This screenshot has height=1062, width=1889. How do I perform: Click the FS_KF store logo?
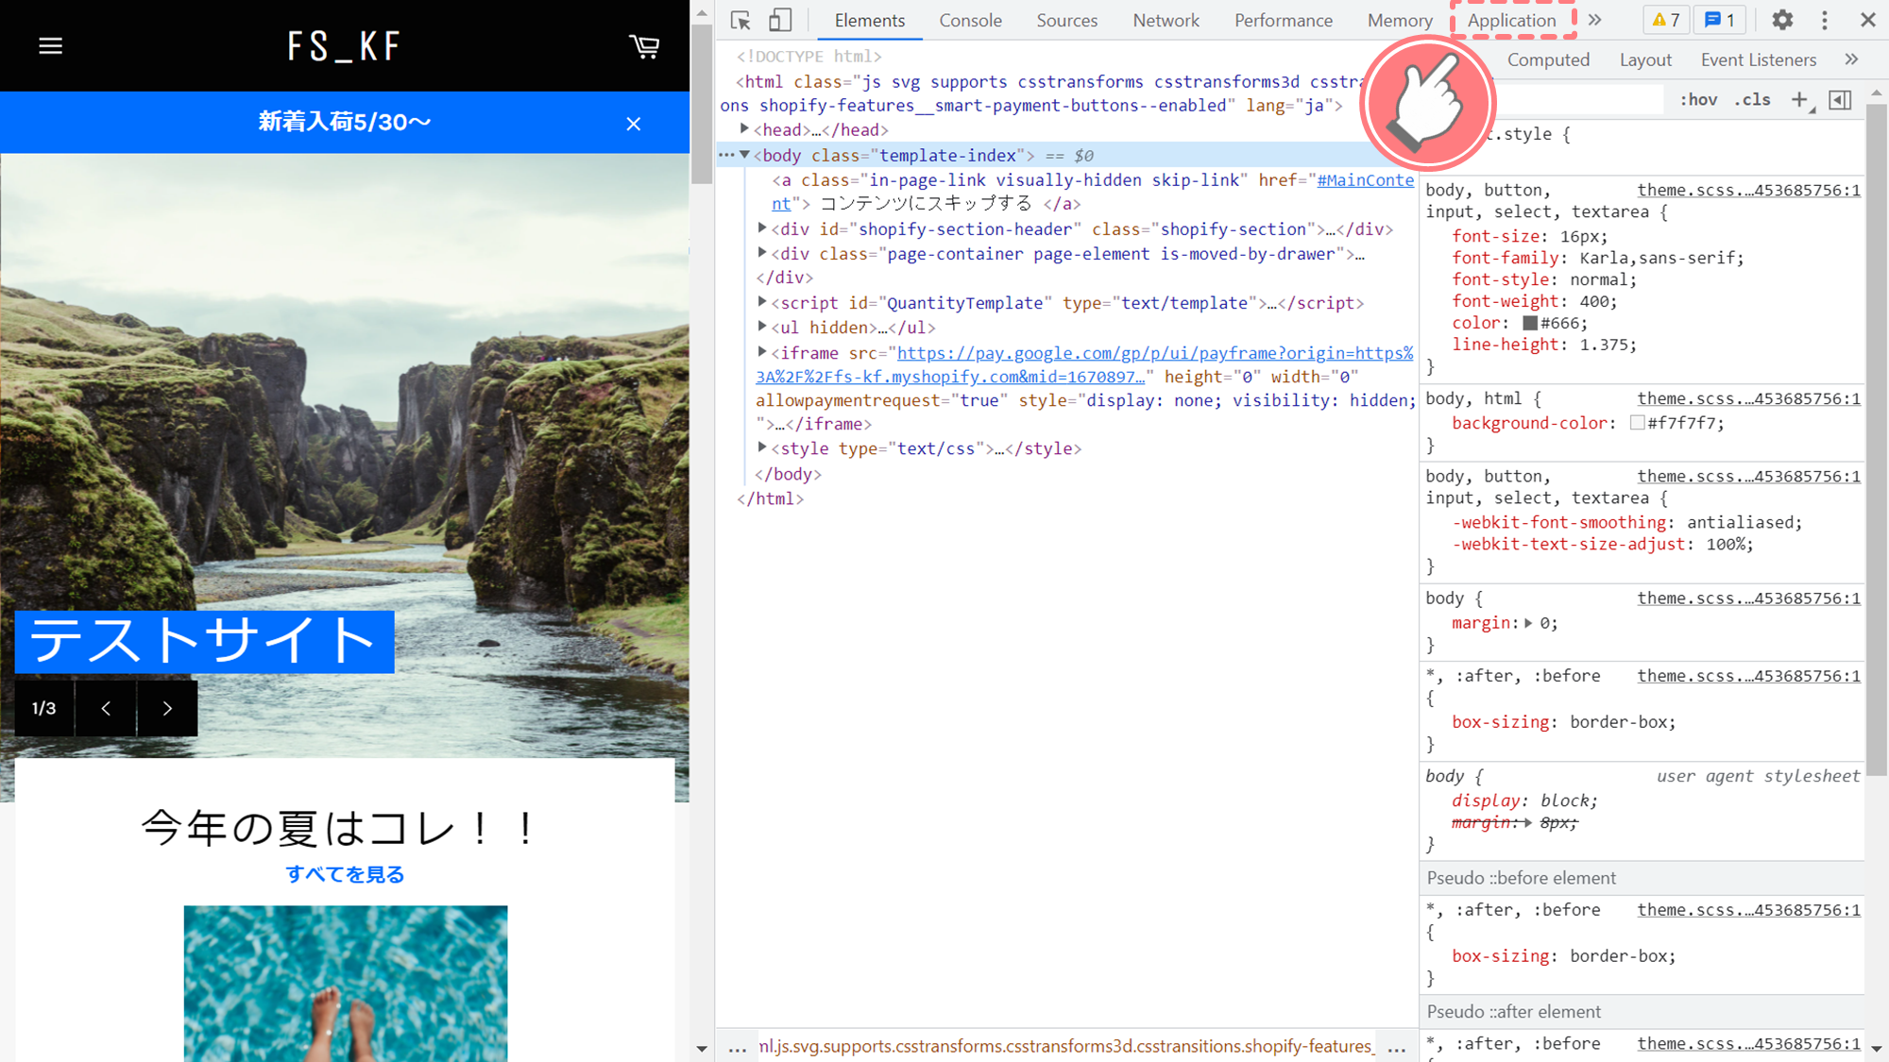[x=345, y=45]
